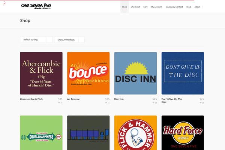Click the page loading spinner icon
The image size is (225, 150).
point(4,3)
